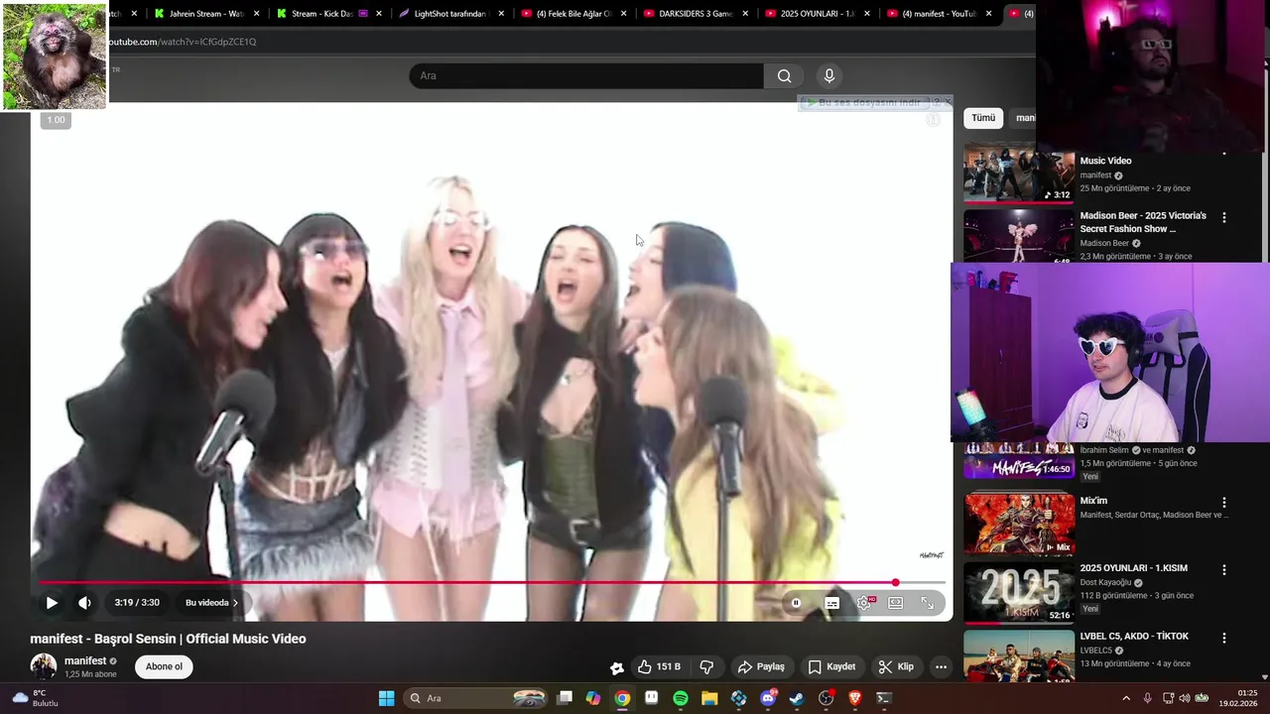Expand the 'Bu videoda' chapter chevron
The height and width of the screenshot is (714, 1270).
coord(235,602)
